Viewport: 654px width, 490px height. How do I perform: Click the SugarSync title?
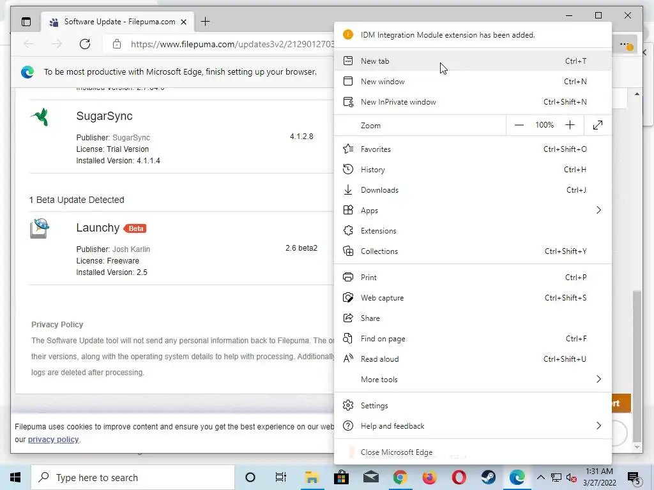[x=104, y=116]
